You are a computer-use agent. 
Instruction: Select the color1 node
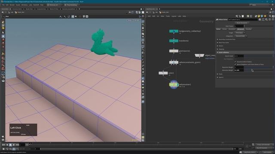[x=163, y=73]
